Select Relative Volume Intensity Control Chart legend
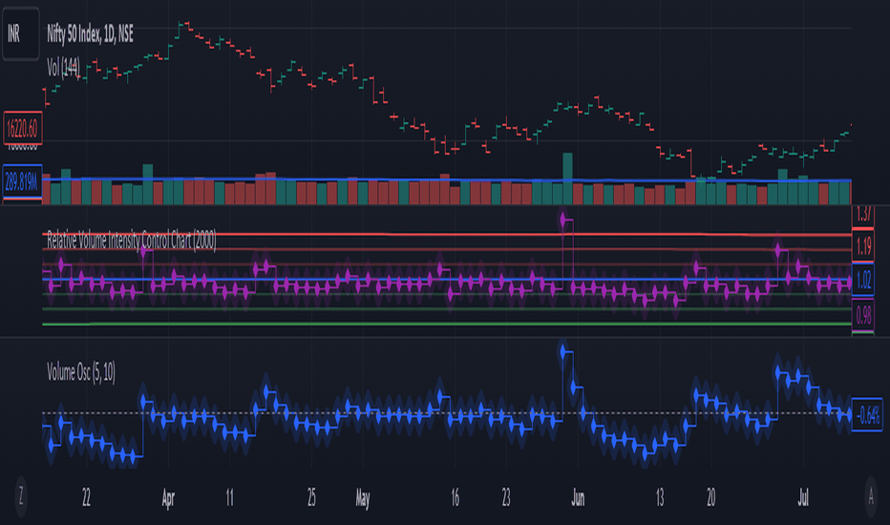Viewport: 890px width, 525px height. pyautogui.click(x=131, y=241)
